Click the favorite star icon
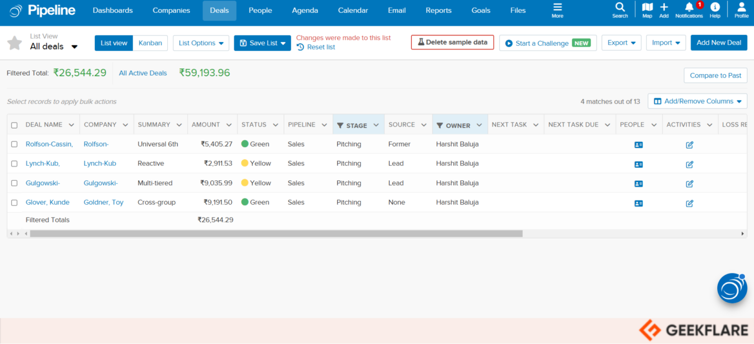The width and height of the screenshot is (754, 344). pos(15,43)
